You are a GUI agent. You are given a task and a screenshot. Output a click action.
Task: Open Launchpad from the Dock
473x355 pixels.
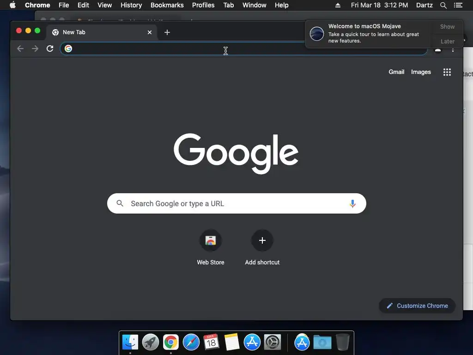point(151,342)
